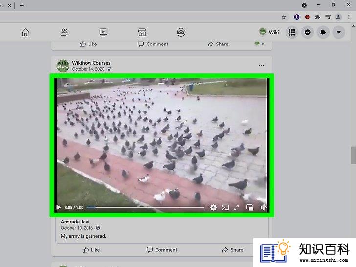Viewport: 356px width, 267px height.
Task: Like the Wikihow Courses video post
Action: click(91, 250)
